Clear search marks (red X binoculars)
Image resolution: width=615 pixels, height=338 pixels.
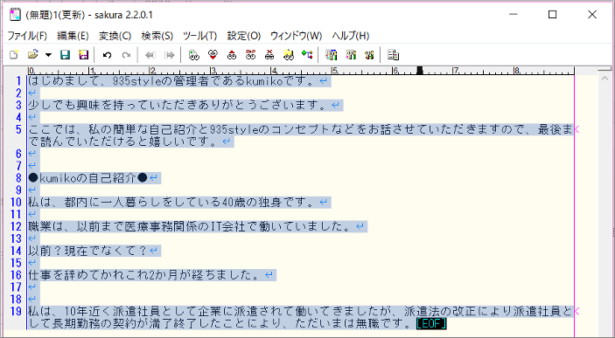point(269,55)
